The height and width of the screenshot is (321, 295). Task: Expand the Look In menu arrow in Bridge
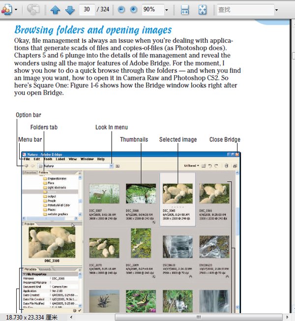click(x=111, y=166)
